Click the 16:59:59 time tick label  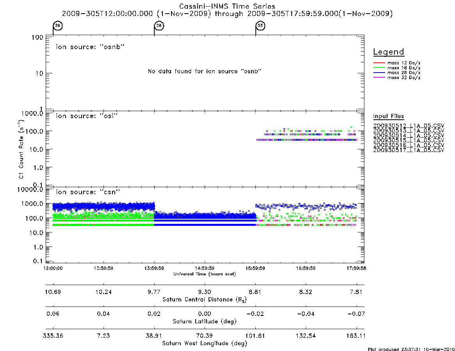(x=306, y=268)
